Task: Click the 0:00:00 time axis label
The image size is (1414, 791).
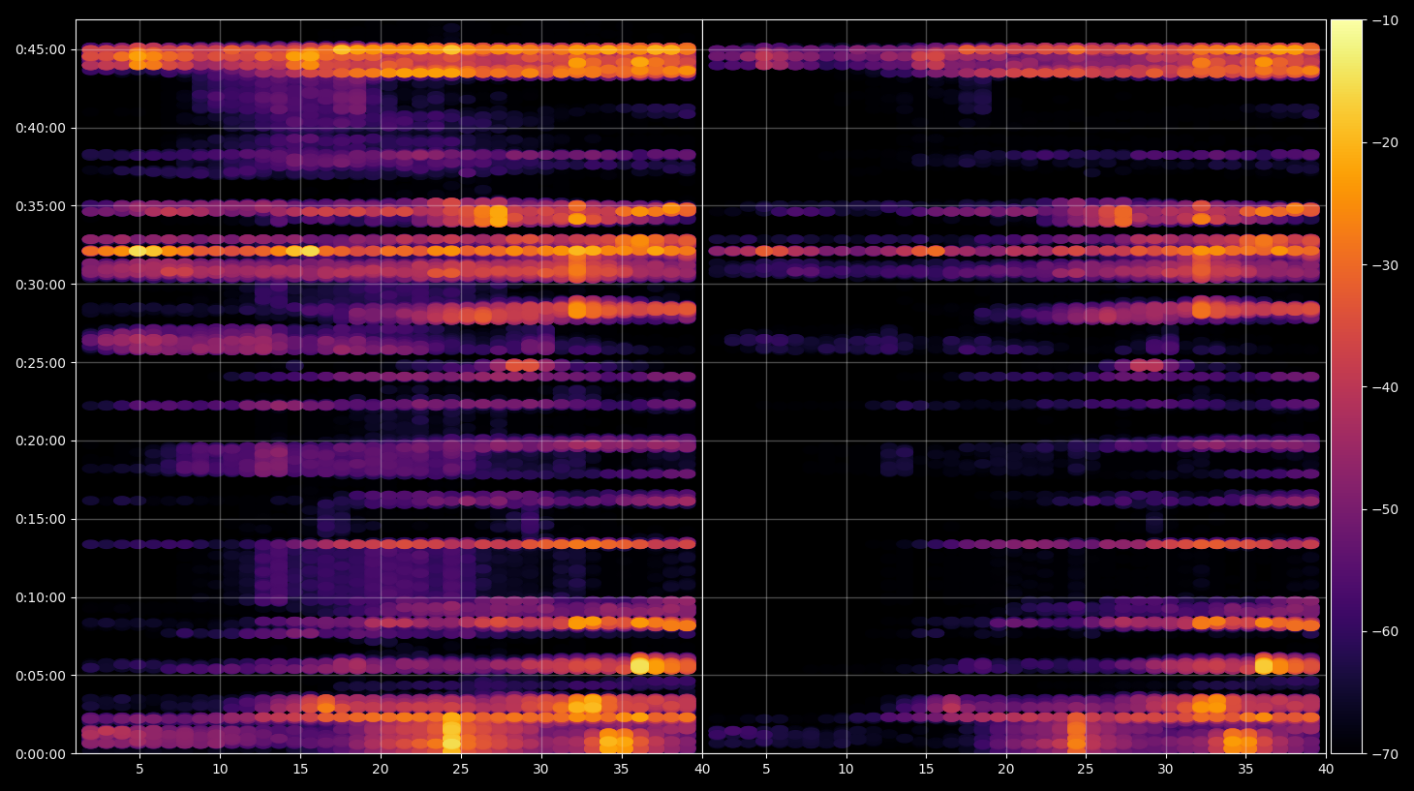Action: point(41,754)
